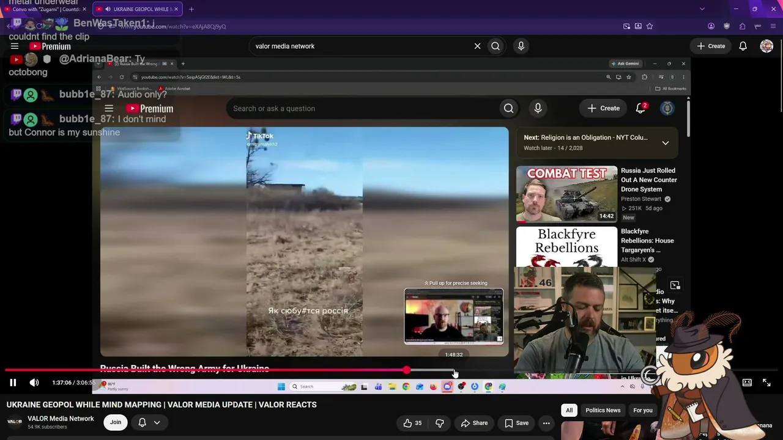
Task: Seek using the red progress bar scrubber
Action: (x=407, y=370)
